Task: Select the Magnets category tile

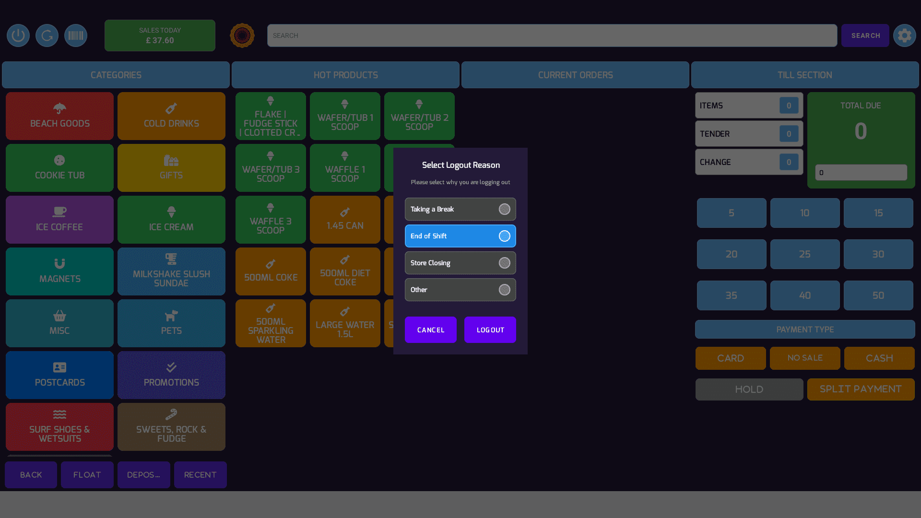Action: pyautogui.click(x=59, y=271)
